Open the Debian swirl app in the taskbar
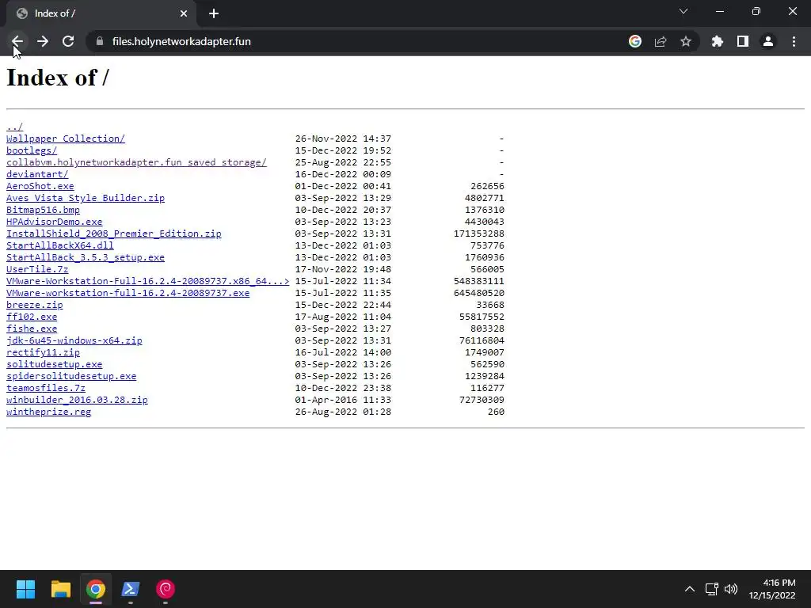The height and width of the screenshot is (608, 811). tap(166, 589)
